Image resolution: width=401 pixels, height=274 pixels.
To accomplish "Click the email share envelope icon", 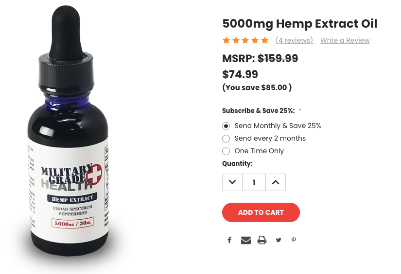I will [246, 240].
